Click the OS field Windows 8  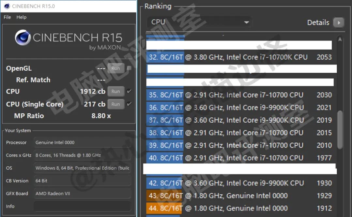82,168
